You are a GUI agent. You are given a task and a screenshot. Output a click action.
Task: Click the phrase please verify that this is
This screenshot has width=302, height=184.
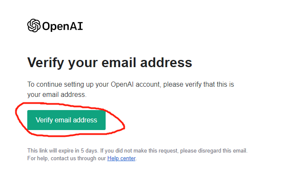click(x=198, y=85)
